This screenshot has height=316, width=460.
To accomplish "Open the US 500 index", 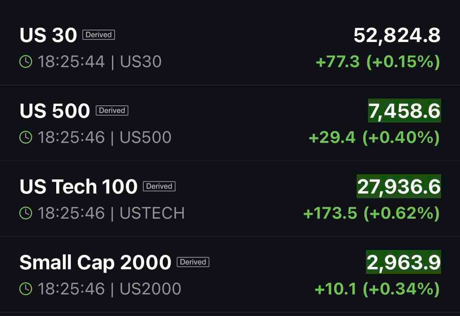I will [x=230, y=123].
